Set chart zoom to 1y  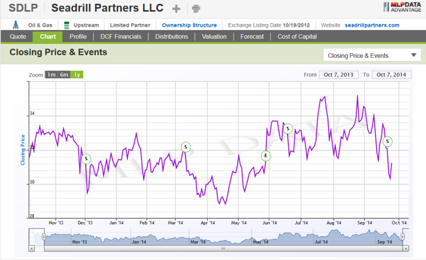coord(77,74)
